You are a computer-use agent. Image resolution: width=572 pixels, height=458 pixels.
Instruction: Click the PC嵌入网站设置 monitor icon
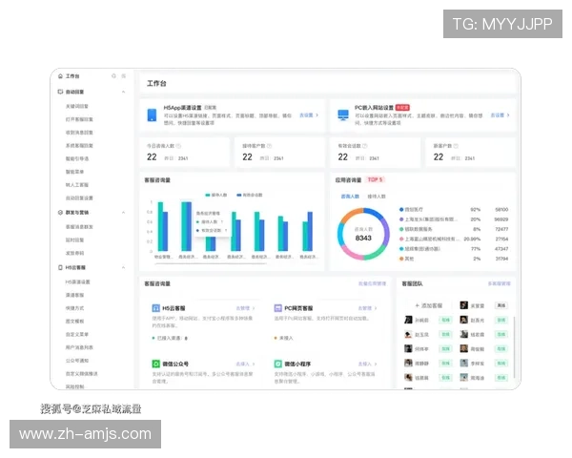point(343,114)
